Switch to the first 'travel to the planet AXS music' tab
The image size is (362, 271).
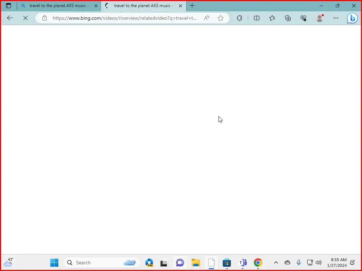pyautogui.click(x=59, y=6)
